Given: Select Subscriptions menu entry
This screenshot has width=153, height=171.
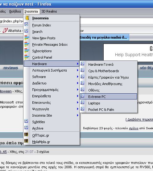Looking at the screenshot, I should coord(52,51).
